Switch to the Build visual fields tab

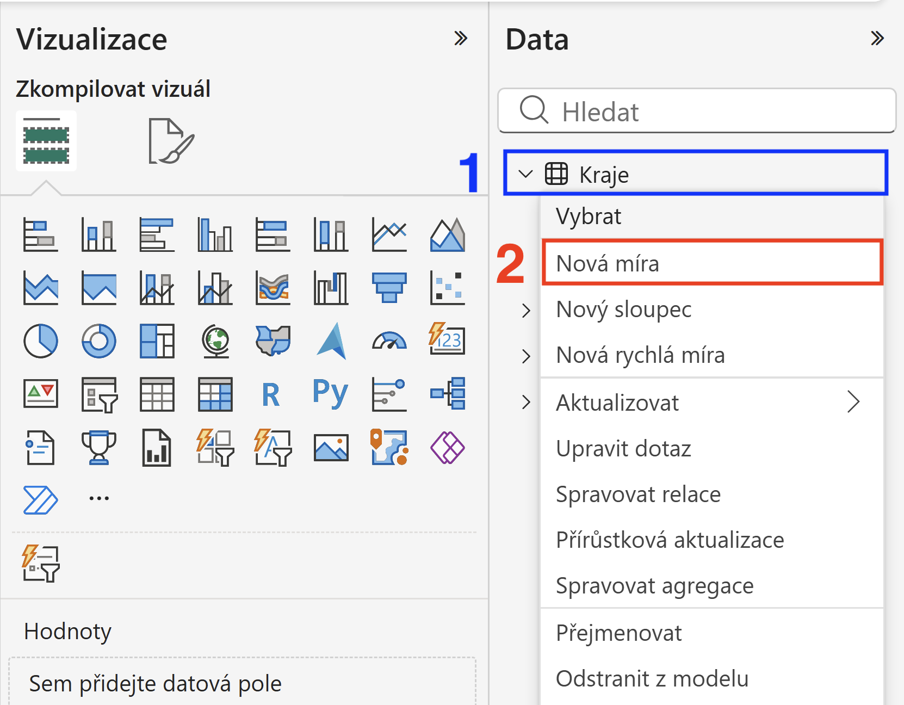click(46, 141)
